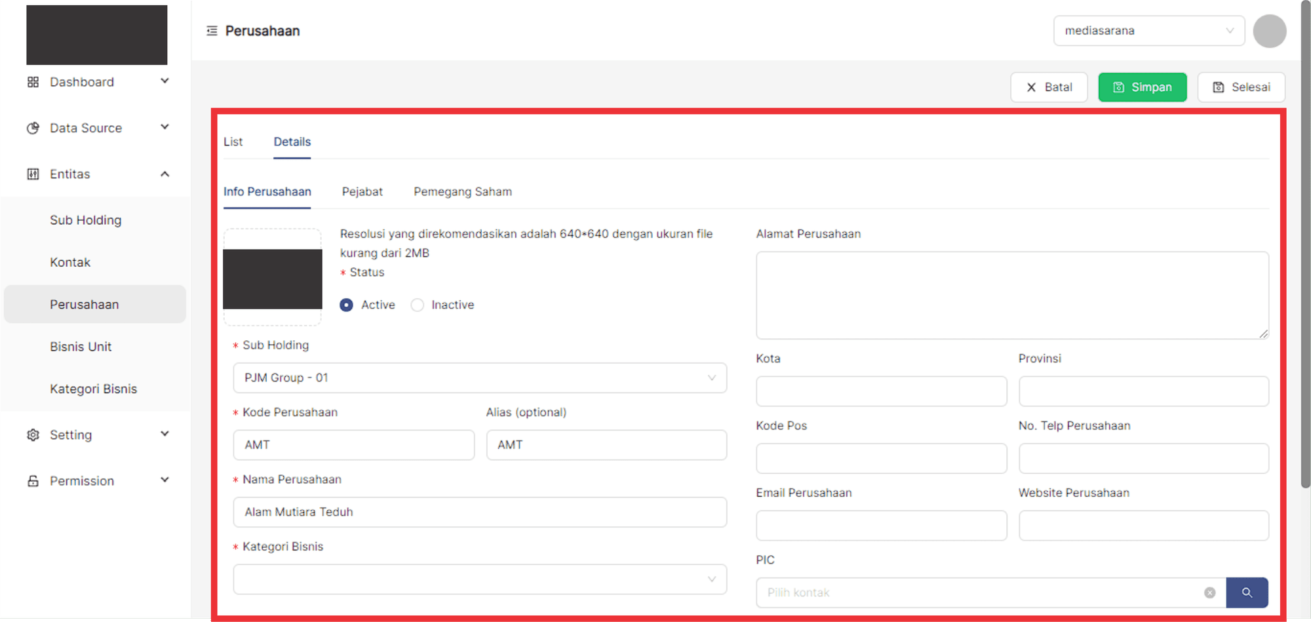Viewport: 1311px width, 622px height.
Task: Click the Nama Perusahaan input field
Action: click(479, 512)
